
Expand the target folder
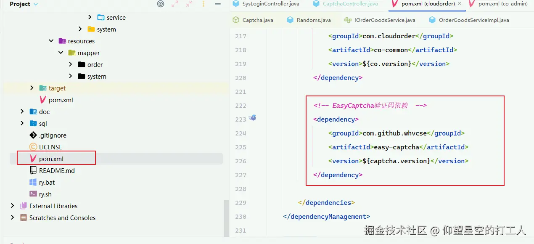pos(32,88)
